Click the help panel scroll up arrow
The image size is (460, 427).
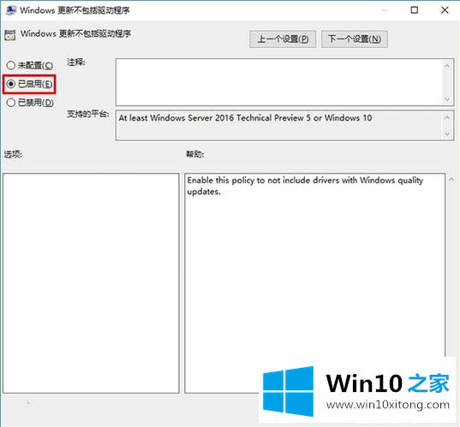click(x=451, y=179)
